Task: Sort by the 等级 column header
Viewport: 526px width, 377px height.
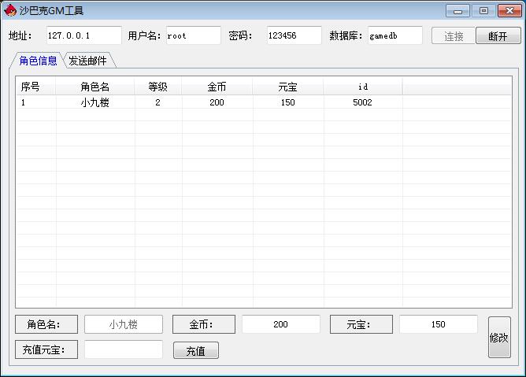Action: point(158,87)
